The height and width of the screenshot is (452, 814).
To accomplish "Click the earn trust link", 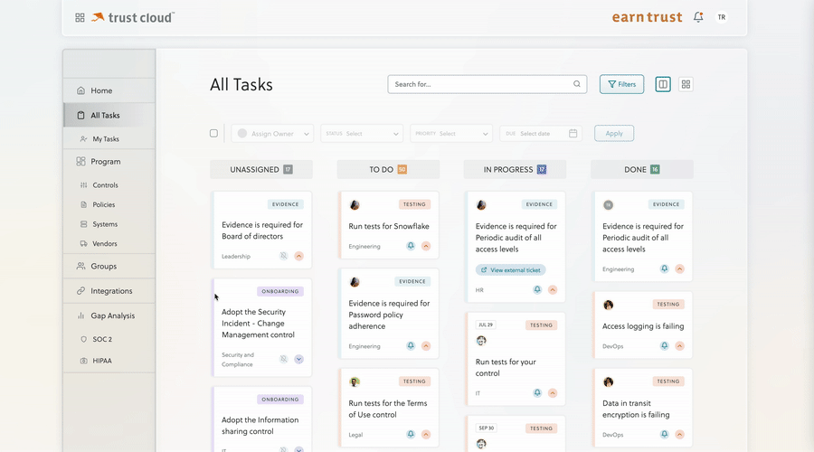I will click(x=647, y=17).
